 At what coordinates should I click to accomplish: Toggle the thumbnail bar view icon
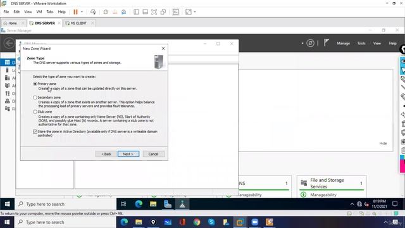coord(145,12)
